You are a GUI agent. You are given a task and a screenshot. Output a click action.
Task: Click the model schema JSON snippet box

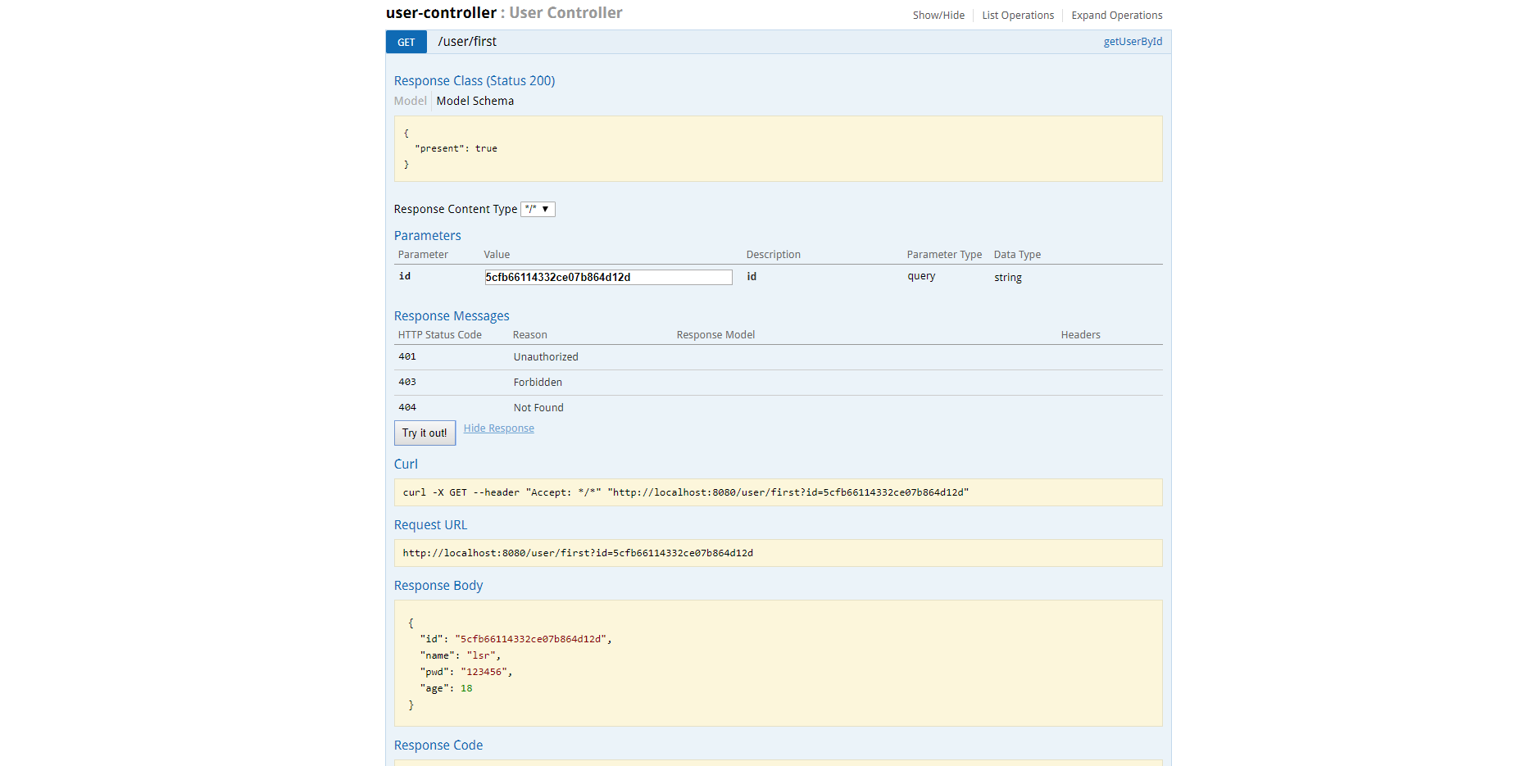779,149
